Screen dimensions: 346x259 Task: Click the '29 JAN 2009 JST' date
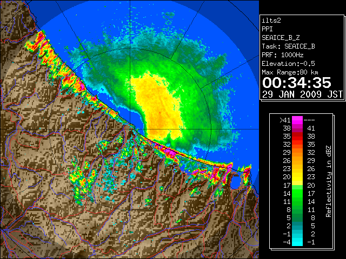302,94
